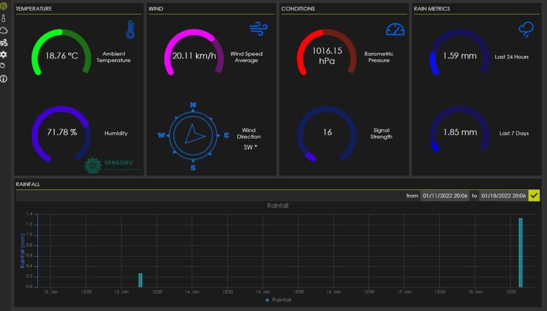Click the wind direction compass
The image size is (547, 311).
[193, 135]
